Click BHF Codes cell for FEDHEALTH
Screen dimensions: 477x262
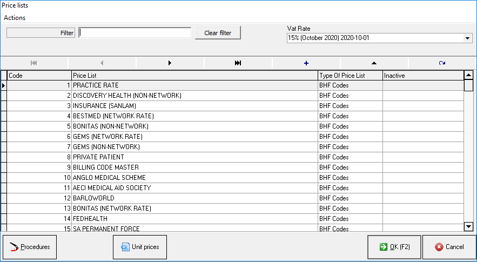coord(350,218)
